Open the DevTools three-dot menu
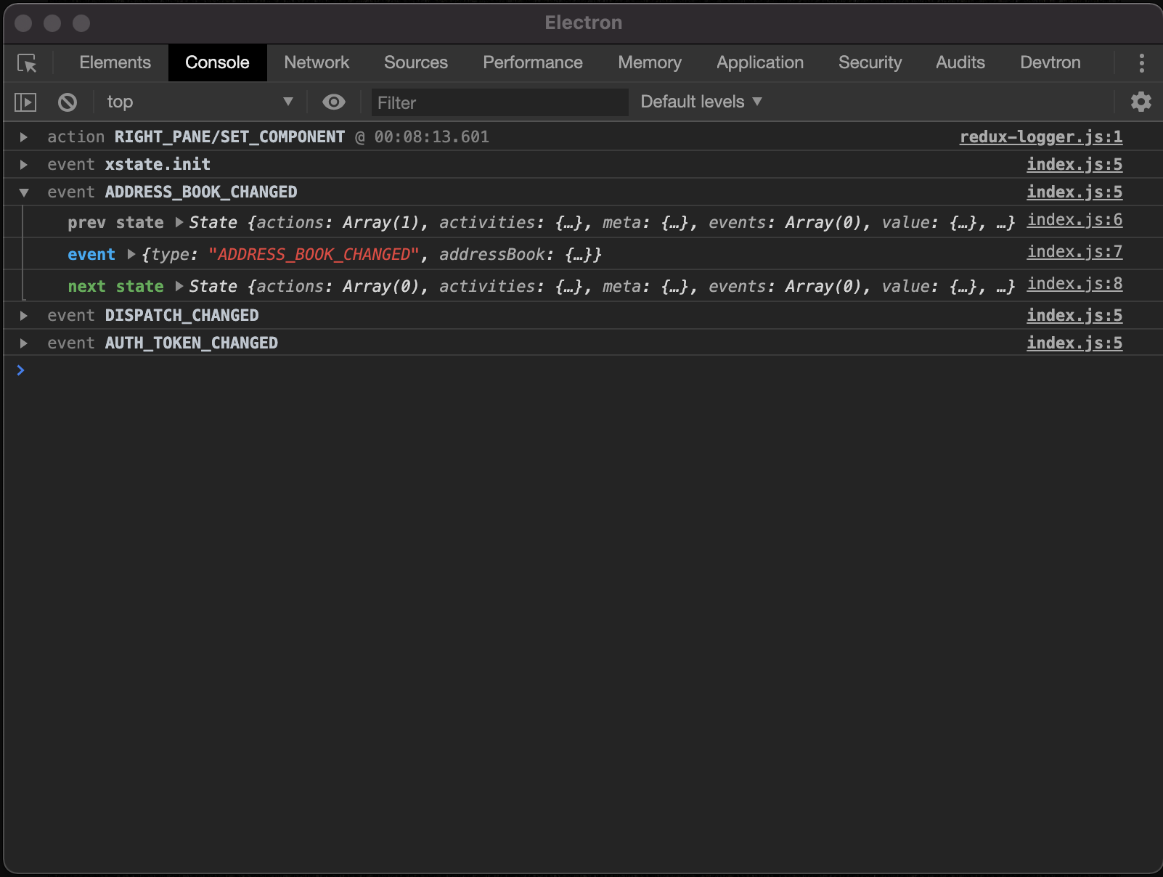This screenshot has height=877, width=1163. (1142, 63)
